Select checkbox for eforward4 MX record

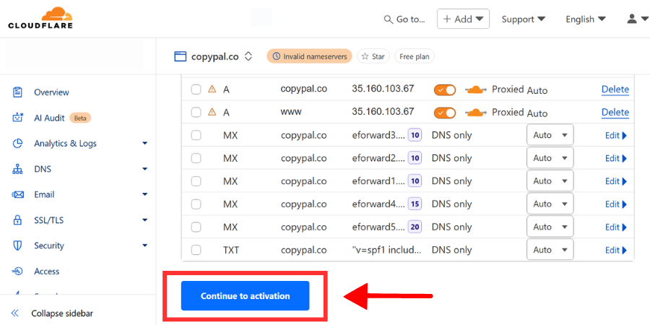[x=196, y=204]
